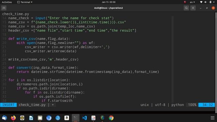Launch Google Chrome from the dock

tap(111, 118)
